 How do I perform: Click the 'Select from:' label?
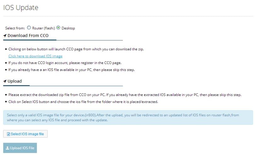[15, 28]
